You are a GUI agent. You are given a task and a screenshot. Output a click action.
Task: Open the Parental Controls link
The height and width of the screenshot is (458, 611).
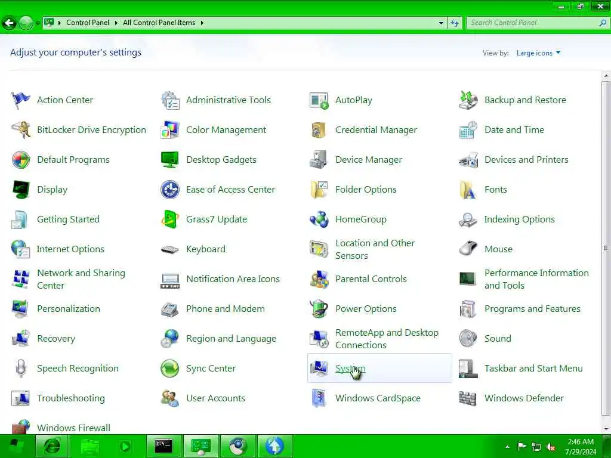pyautogui.click(x=371, y=279)
